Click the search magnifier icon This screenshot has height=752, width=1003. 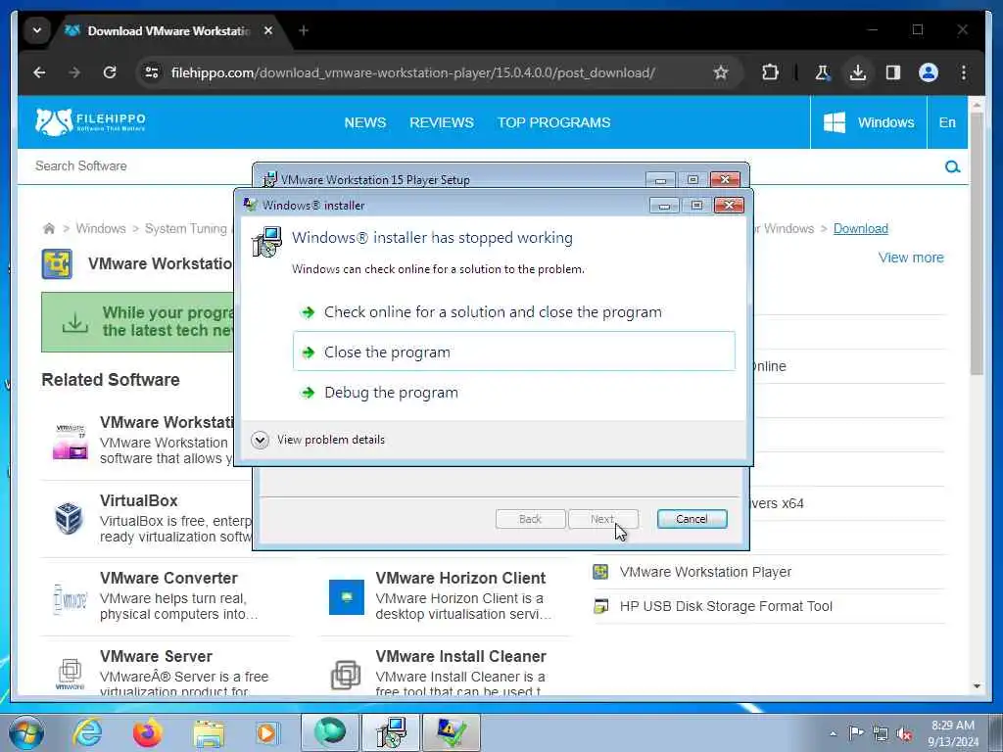click(952, 166)
